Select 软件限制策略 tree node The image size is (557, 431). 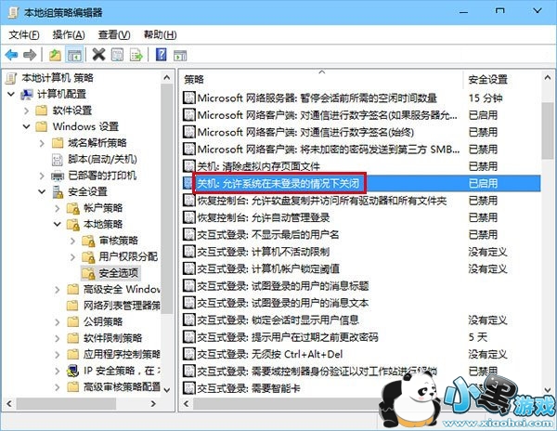coord(112,338)
